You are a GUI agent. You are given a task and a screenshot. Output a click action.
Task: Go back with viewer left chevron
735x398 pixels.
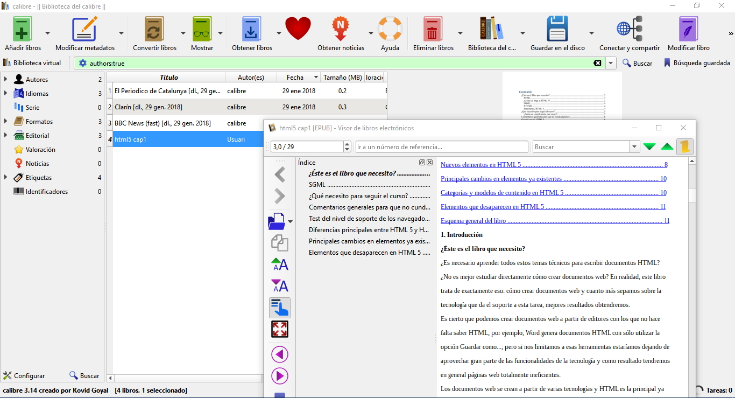tap(280, 174)
